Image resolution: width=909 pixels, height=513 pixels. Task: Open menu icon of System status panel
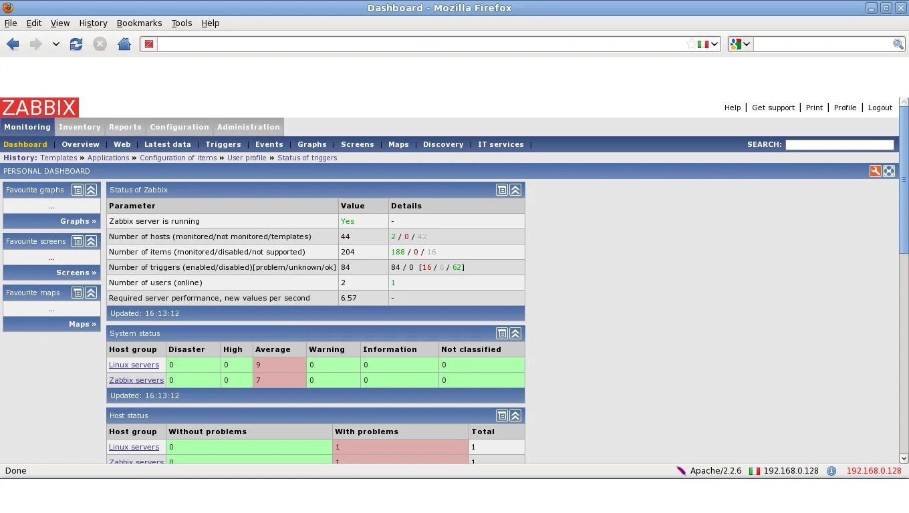pyautogui.click(x=502, y=333)
